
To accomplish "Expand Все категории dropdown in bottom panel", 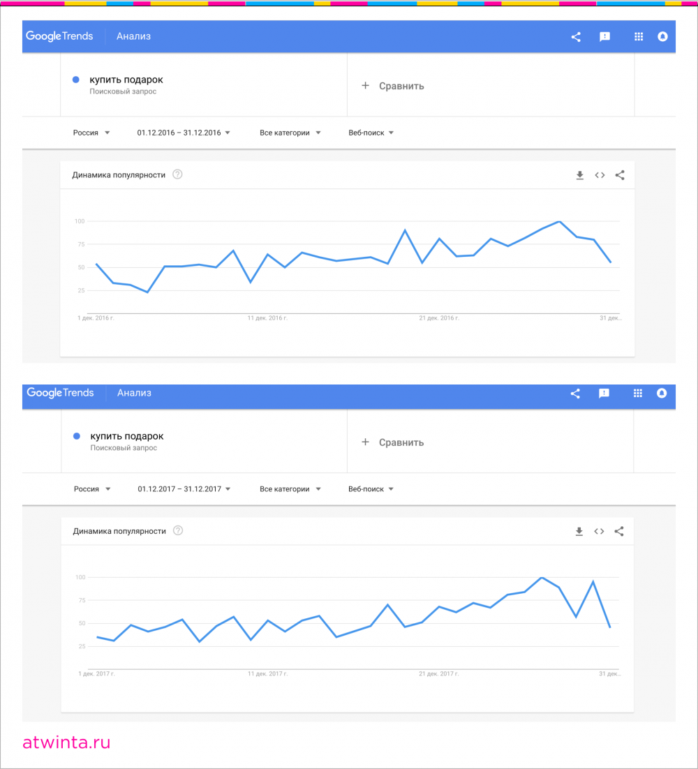I will (290, 489).
